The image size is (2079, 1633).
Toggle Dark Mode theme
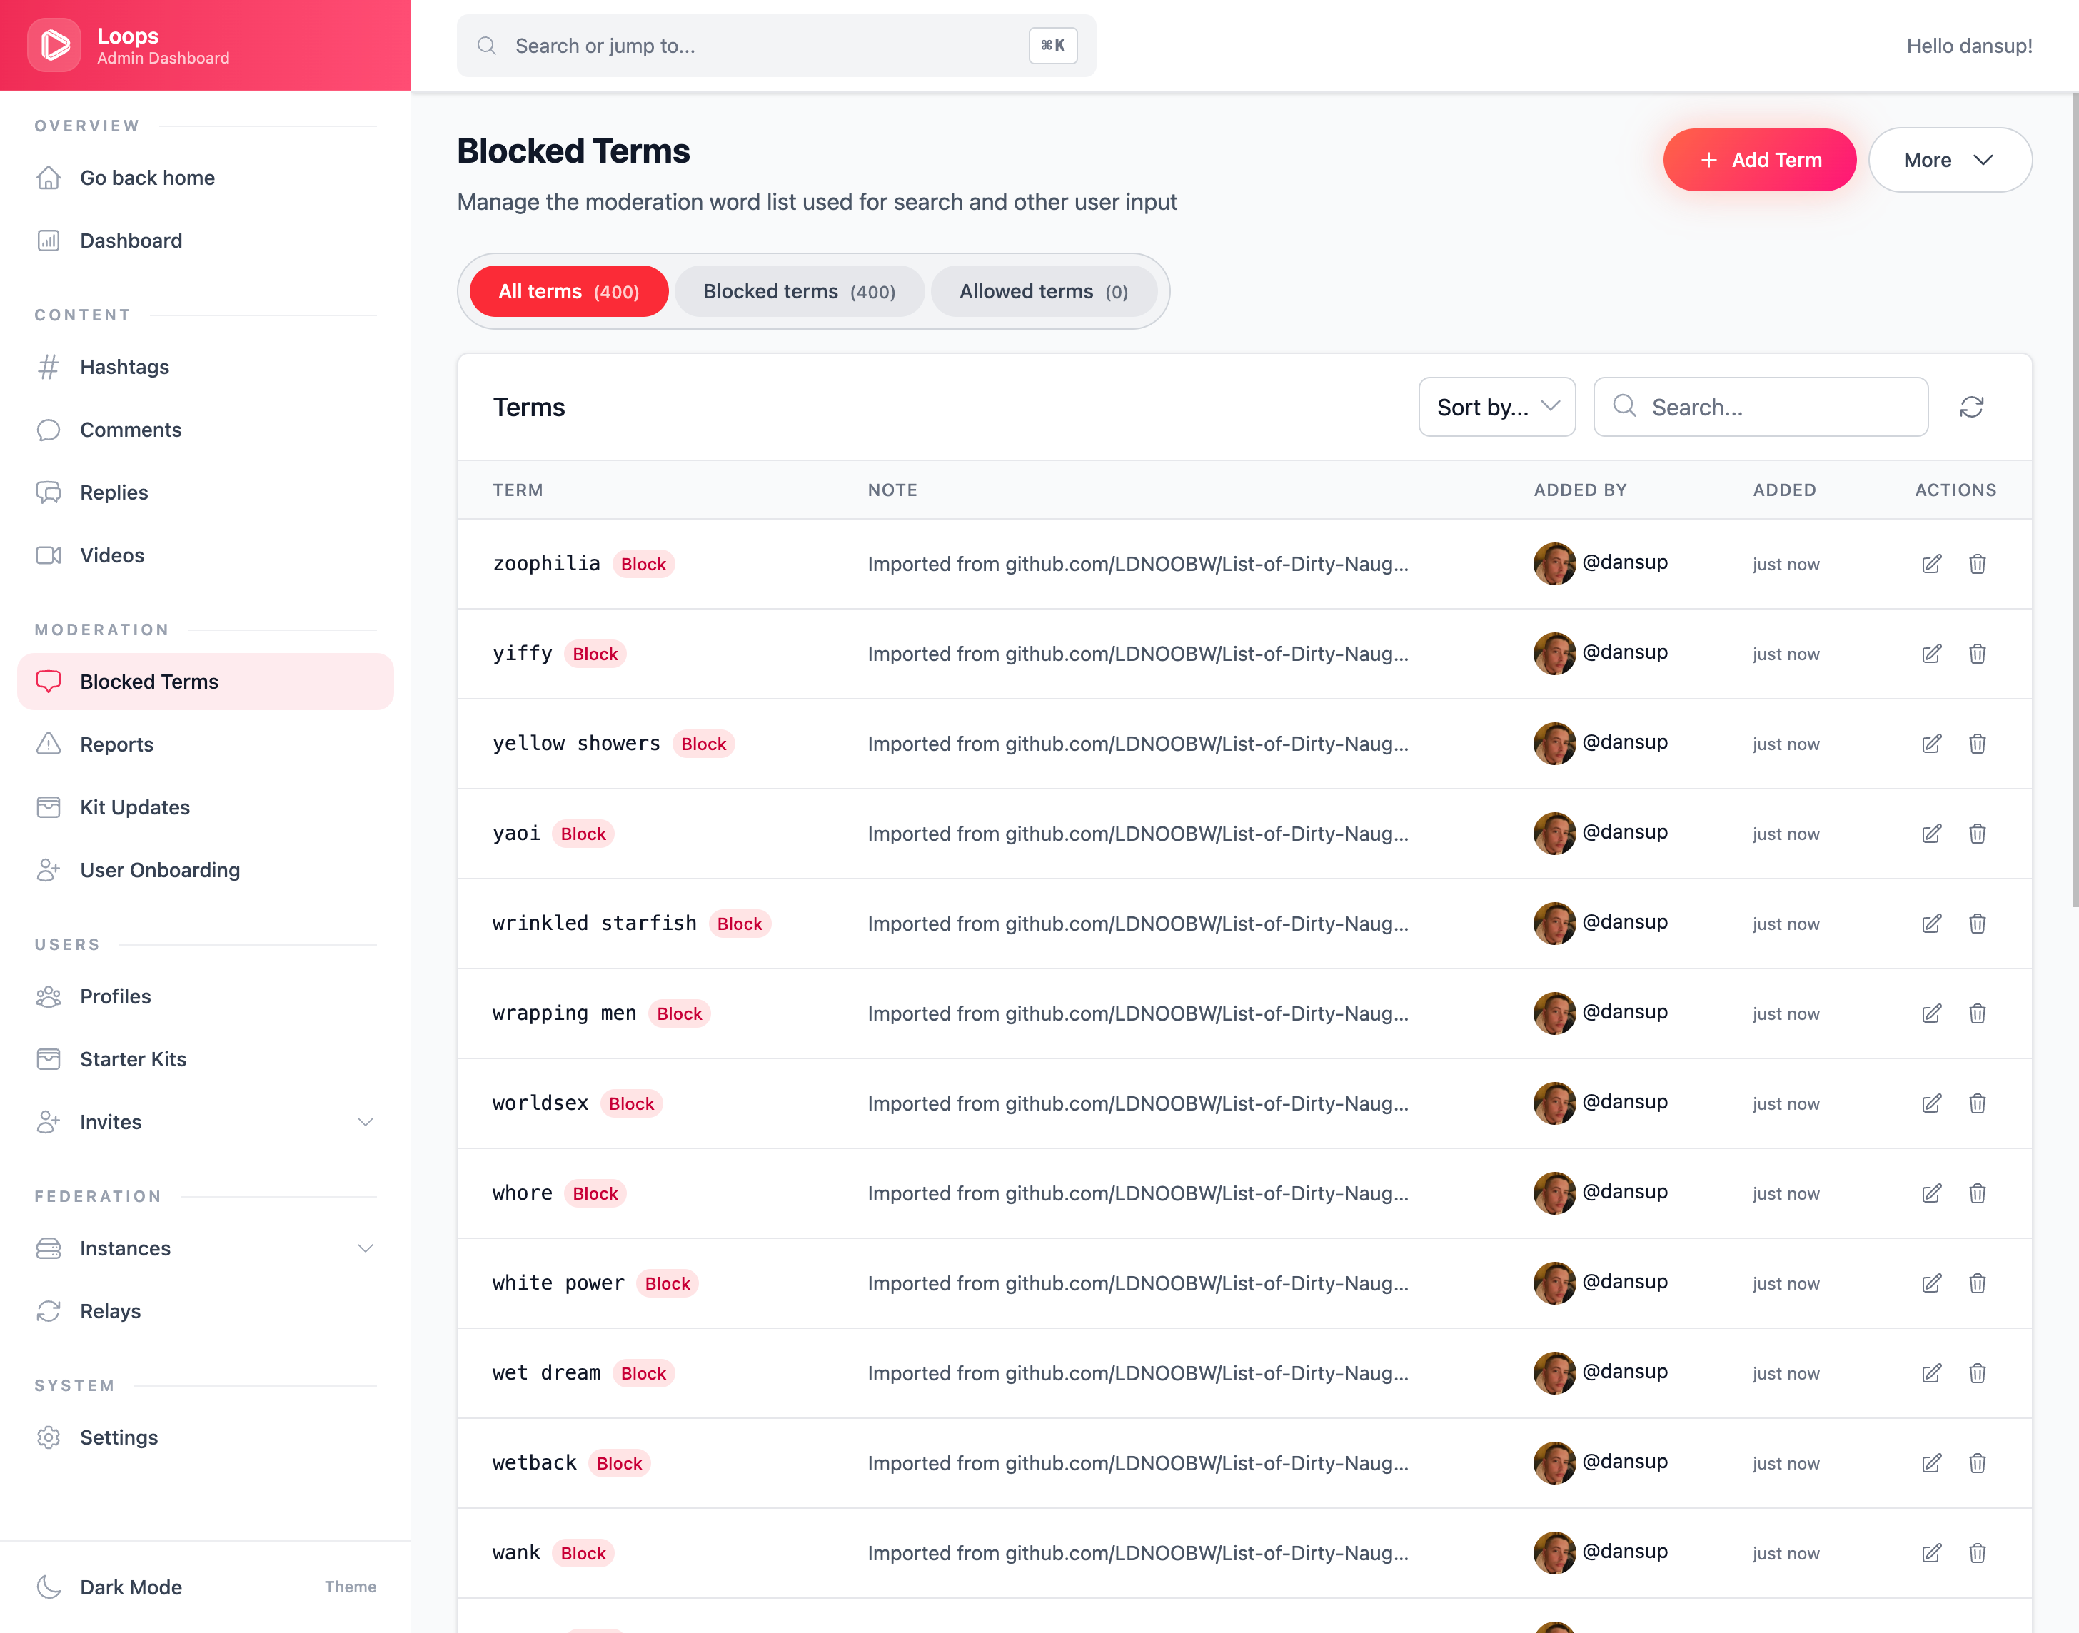click(206, 1587)
